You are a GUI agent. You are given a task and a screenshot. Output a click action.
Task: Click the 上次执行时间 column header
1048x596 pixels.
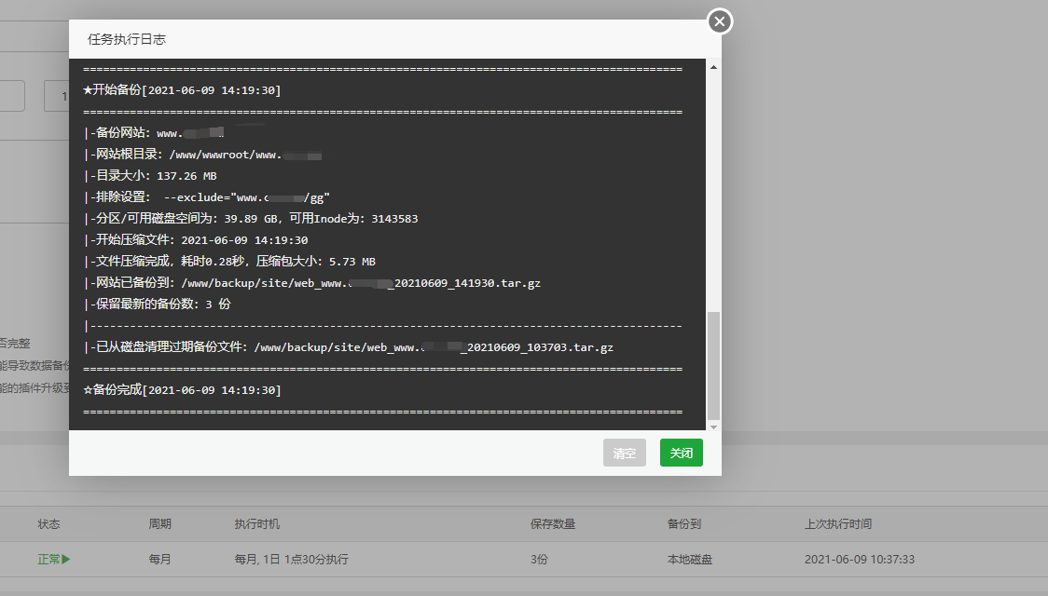[x=838, y=524]
